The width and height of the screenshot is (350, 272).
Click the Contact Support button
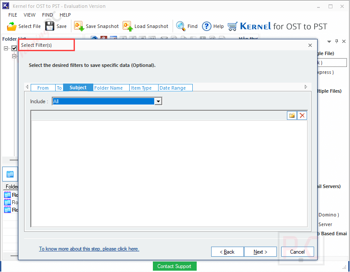pyautogui.click(x=174, y=266)
